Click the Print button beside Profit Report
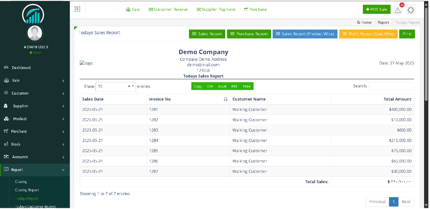 point(407,34)
